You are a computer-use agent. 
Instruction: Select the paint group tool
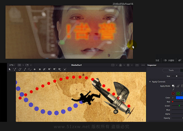pyautogui.click(x=65, y=69)
